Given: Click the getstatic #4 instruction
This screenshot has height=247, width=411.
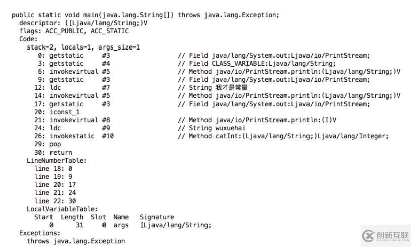Looking at the screenshot, I should click(x=74, y=64).
